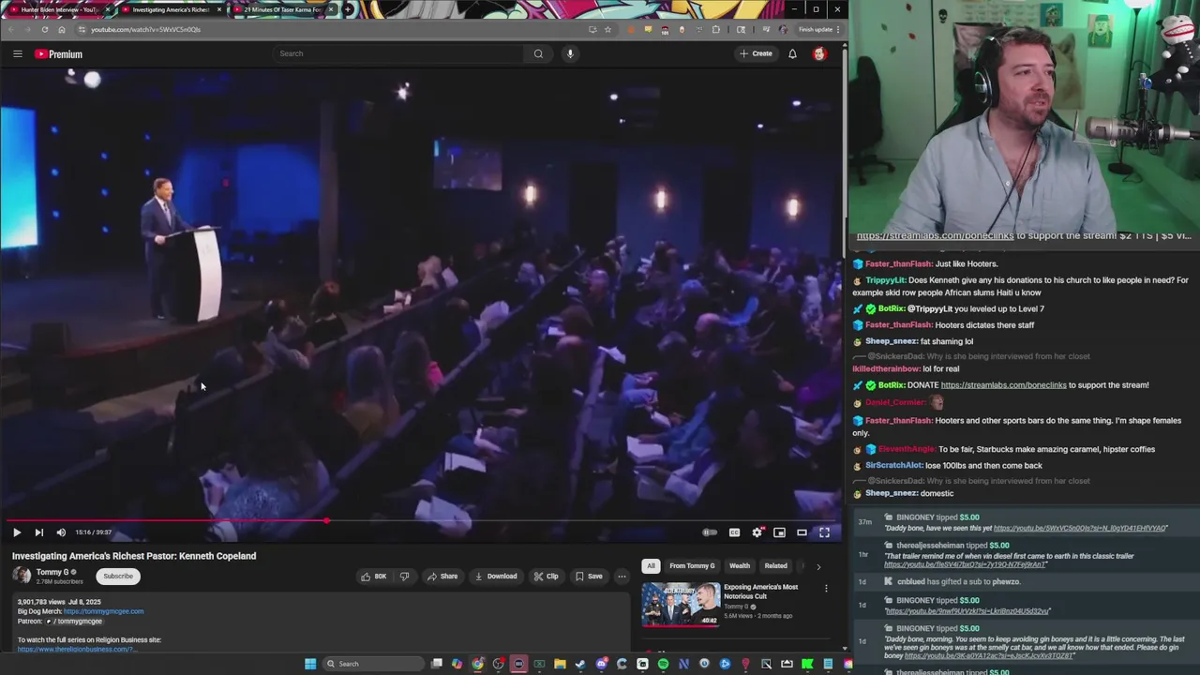Go to the browser home page
This screenshot has height=675, width=1200.
click(62, 29)
